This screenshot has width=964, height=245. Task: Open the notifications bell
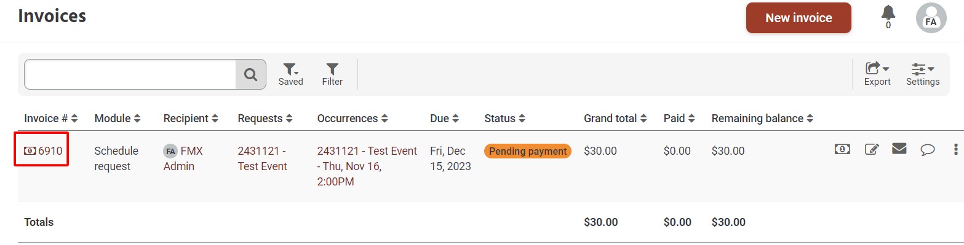point(888,12)
